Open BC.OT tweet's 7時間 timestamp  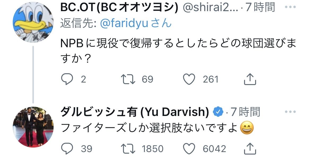tap(260, 7)
